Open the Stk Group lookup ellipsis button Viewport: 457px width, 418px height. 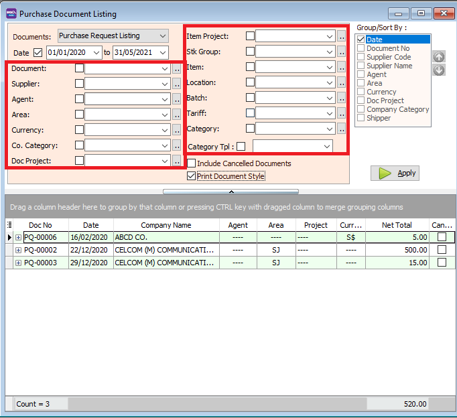[341, 52]
